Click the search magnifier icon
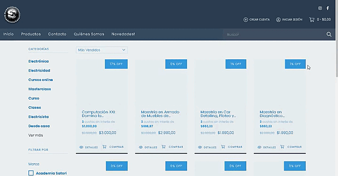The image size is (338, 176). pos(329,34)
